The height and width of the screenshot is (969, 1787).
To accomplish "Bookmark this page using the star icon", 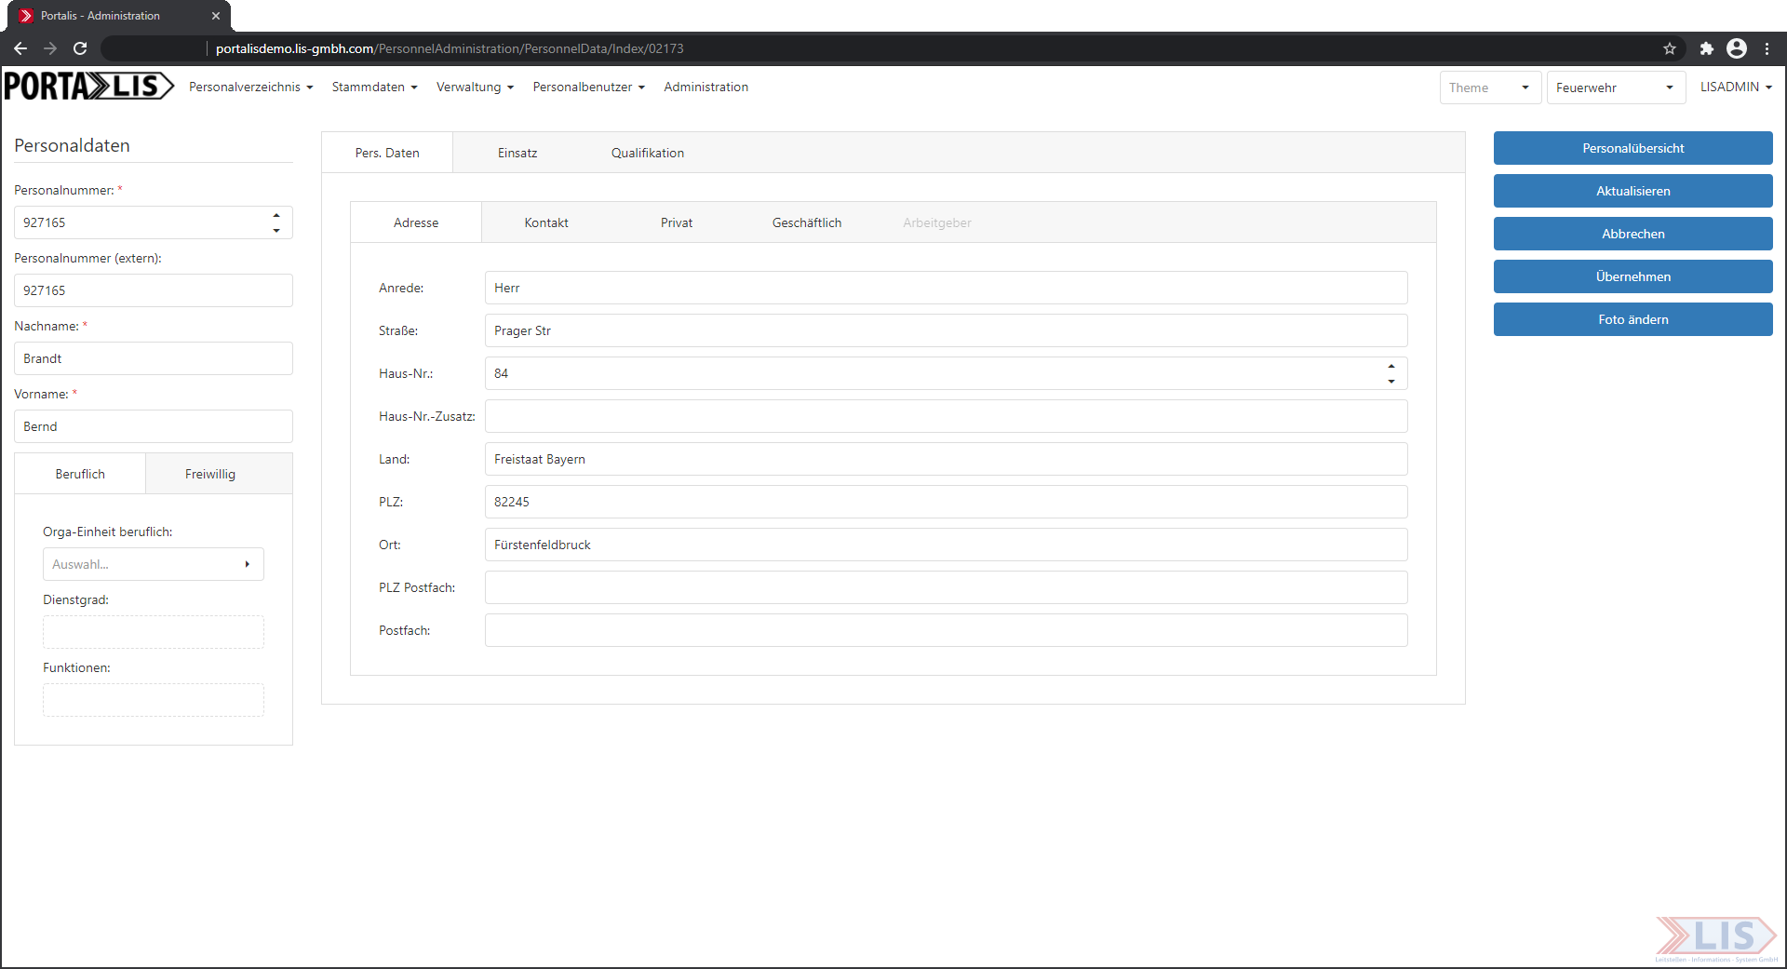I will [1670, 48].
